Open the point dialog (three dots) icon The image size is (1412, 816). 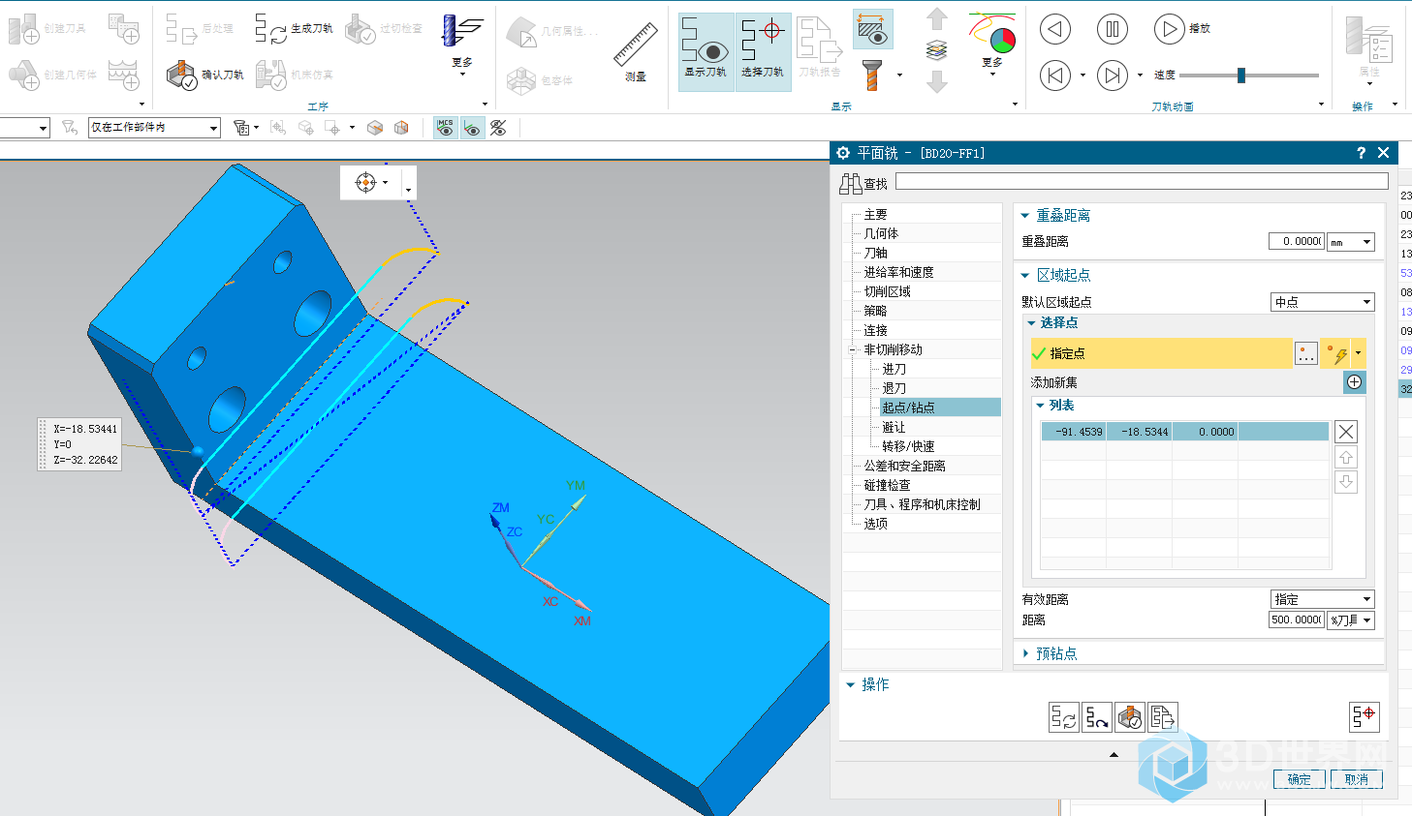coord(1306,354)
